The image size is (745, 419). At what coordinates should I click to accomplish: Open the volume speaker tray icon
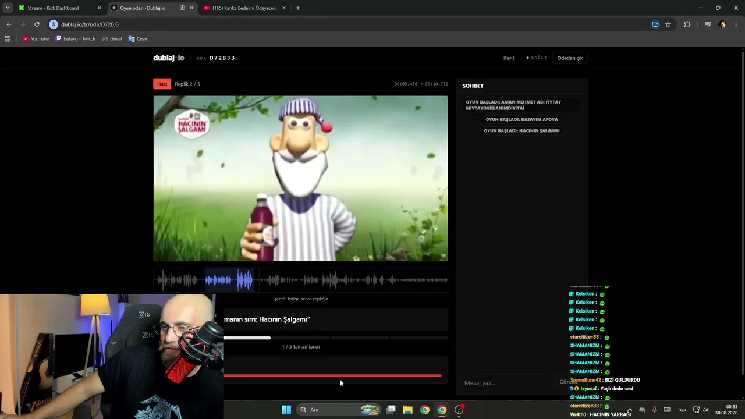(x=705, y=410)
